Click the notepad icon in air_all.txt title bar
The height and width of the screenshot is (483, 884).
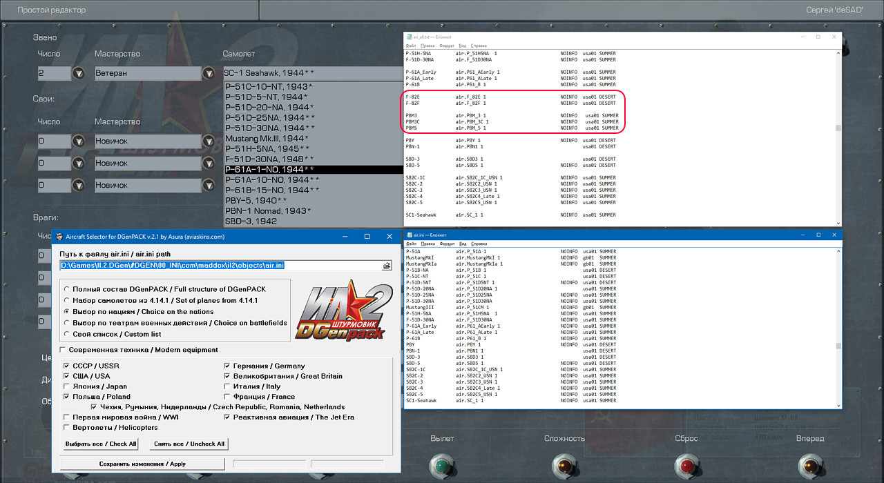[x=409, y=37]
